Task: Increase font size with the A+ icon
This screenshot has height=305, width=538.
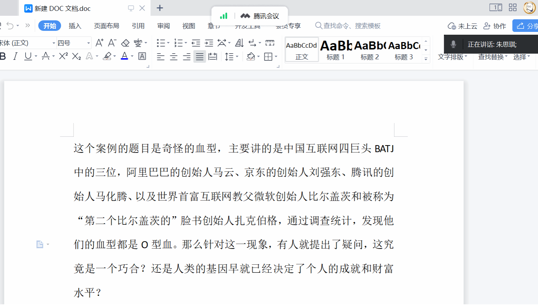Action: coord(99,43)
